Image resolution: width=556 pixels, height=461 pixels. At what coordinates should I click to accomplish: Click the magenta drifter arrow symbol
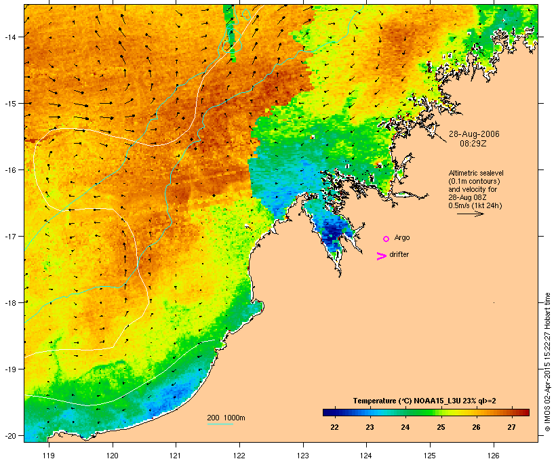coord(382,256)
